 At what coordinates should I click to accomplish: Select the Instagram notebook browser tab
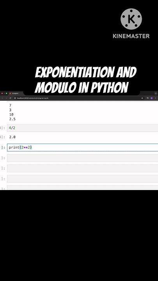coord(16,93)
